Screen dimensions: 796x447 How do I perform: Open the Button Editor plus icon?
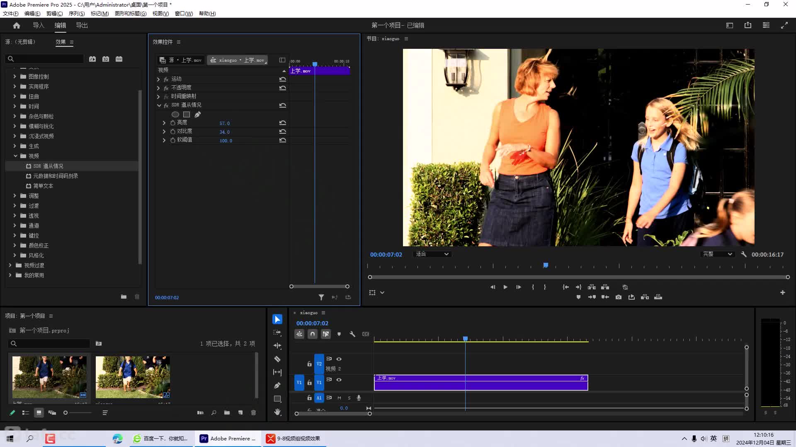point(783,293)
